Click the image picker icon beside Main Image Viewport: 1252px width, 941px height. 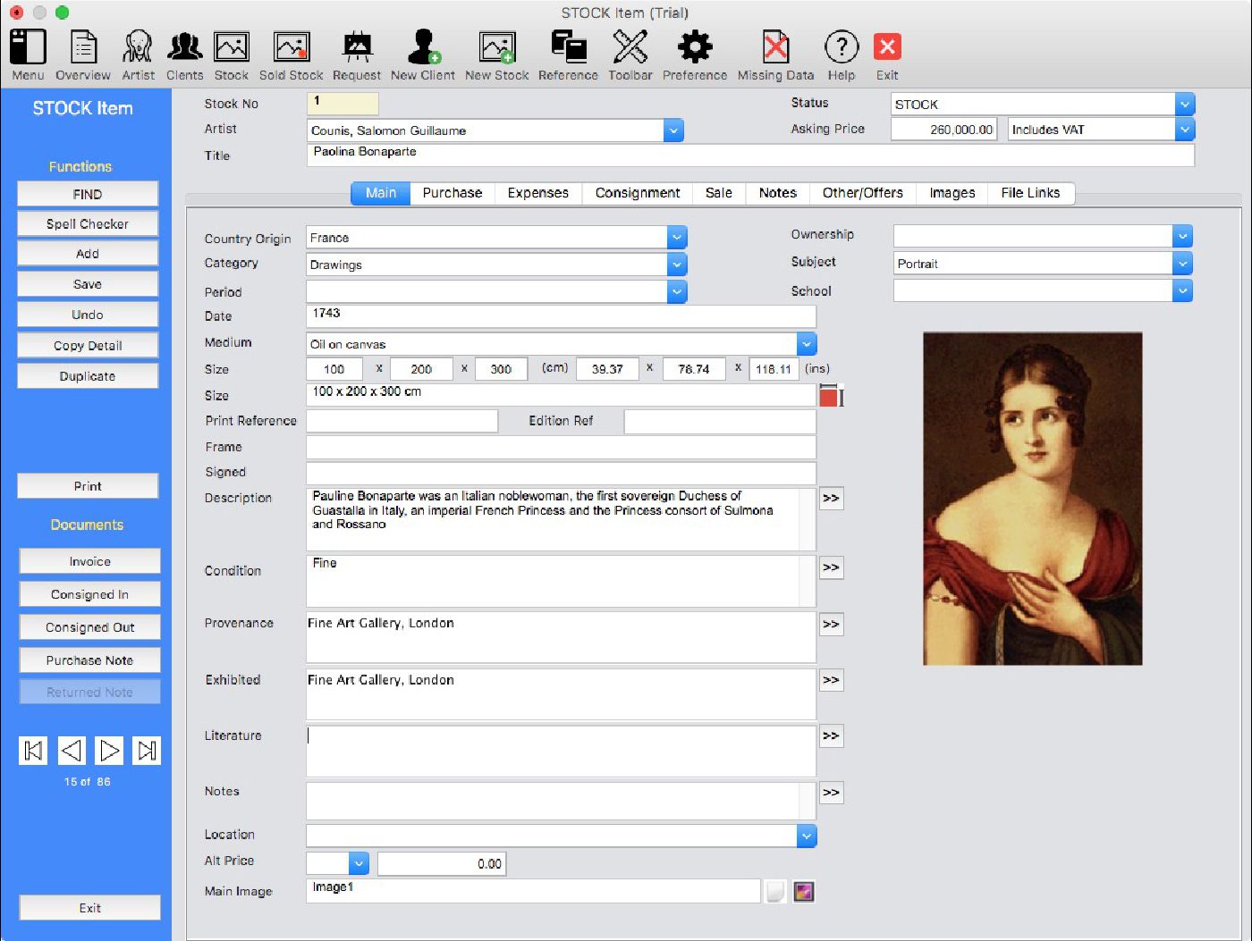(x=804, y=891)
